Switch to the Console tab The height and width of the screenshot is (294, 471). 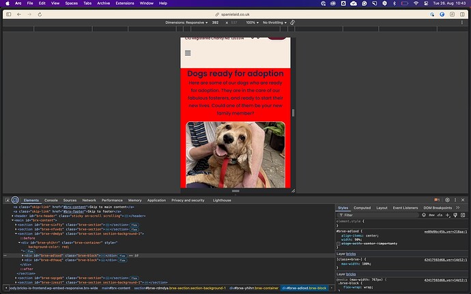pos(51,201)
